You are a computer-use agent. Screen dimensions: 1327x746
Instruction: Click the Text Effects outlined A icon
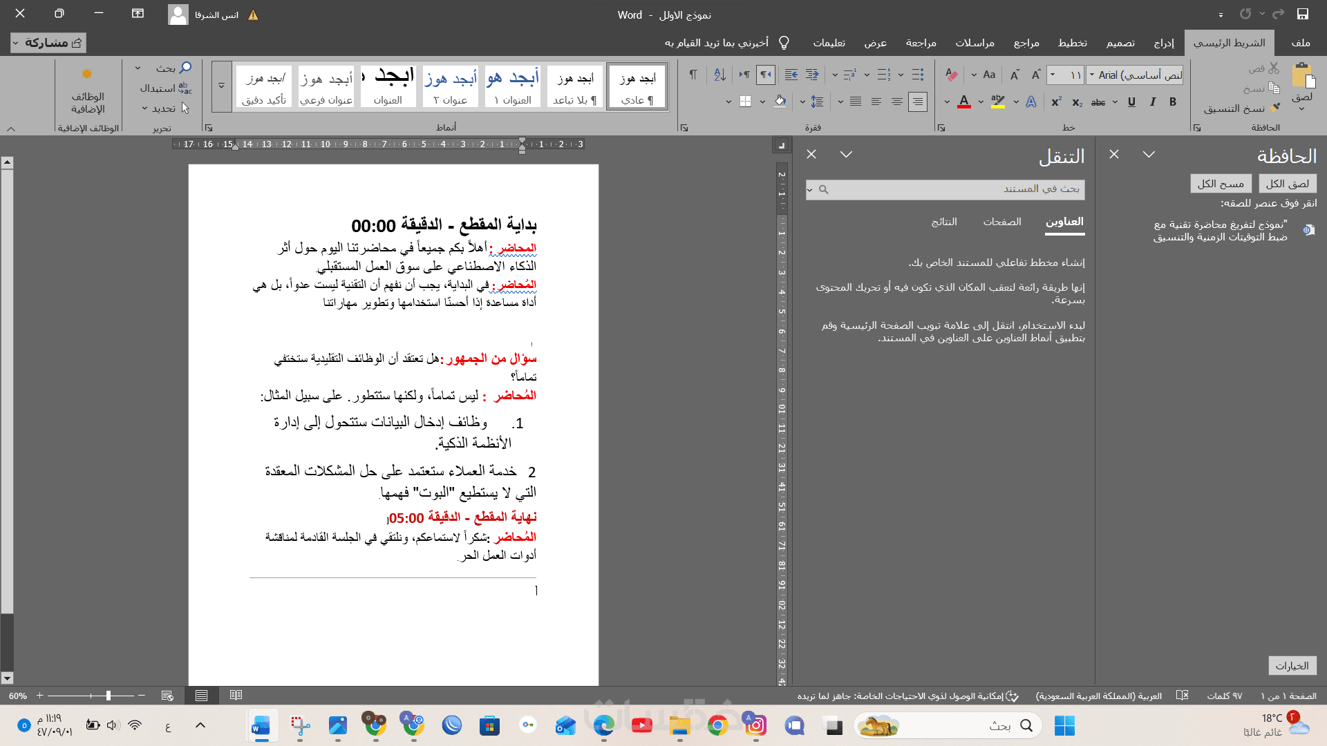click(1031, 102)
